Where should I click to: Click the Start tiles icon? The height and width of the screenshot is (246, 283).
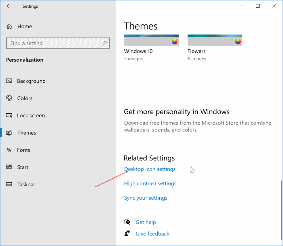9,167
